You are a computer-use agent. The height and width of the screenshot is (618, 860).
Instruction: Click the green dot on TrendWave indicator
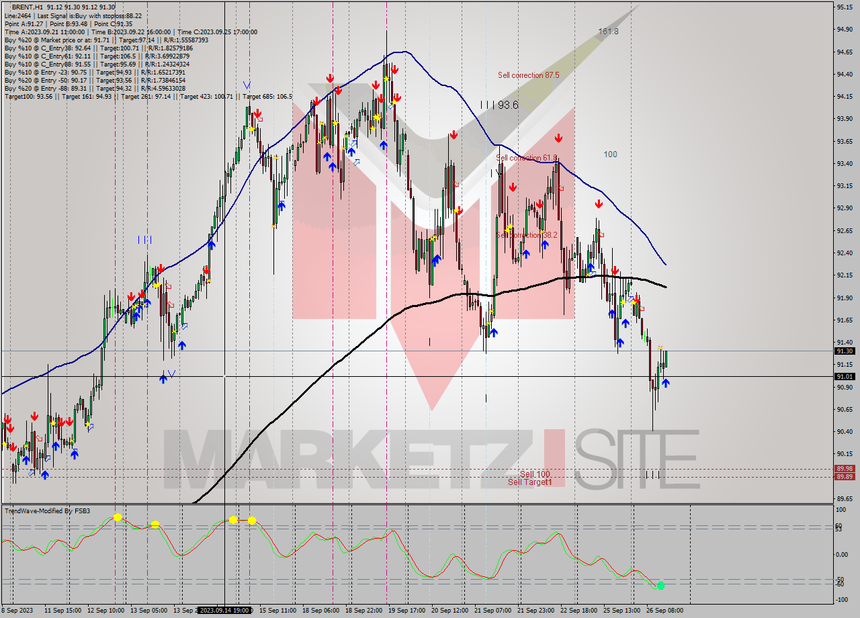660,586
